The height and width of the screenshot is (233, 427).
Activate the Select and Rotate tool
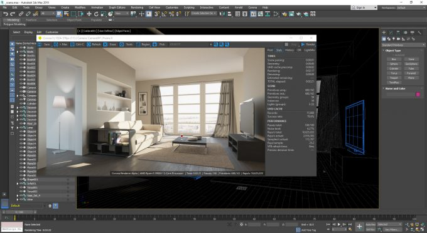(x=96, y=14)
